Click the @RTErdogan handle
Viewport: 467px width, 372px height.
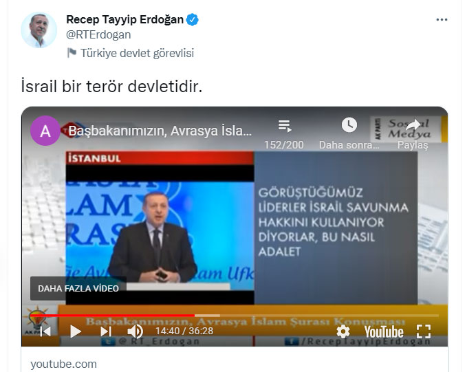tap(98, 35)
